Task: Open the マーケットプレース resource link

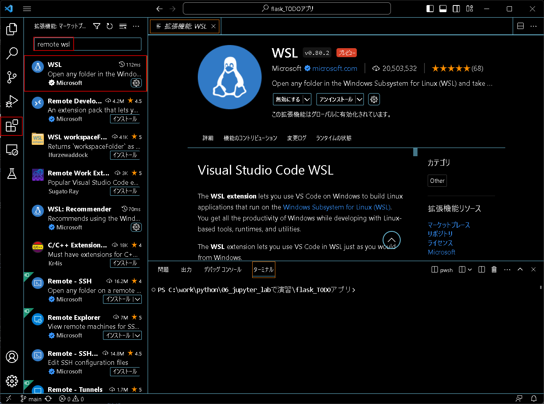Action: [449, 225]
